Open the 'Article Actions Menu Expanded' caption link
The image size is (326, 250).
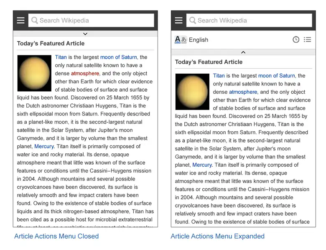tap(217, 236)
